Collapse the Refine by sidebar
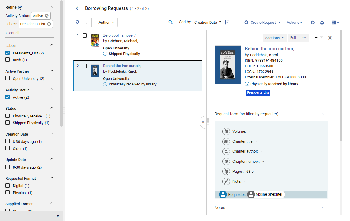The height and width of the screenshot is (221, 350). coord(58,216)
